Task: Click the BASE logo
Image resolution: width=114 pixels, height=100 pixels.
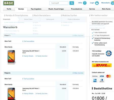Action: 9,3
